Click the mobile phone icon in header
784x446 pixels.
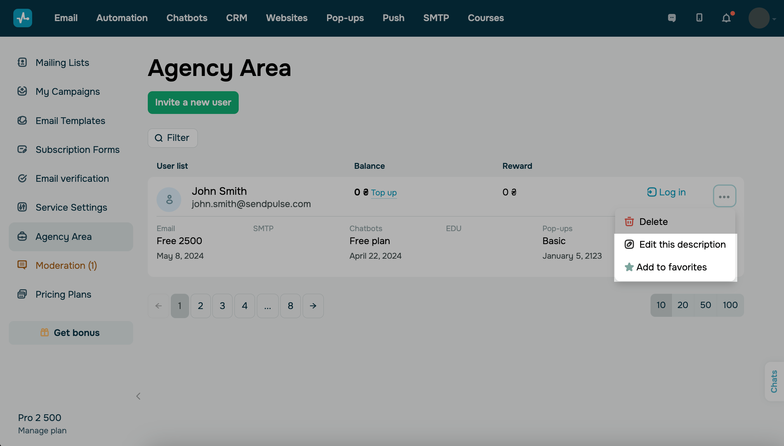[699, 18]
